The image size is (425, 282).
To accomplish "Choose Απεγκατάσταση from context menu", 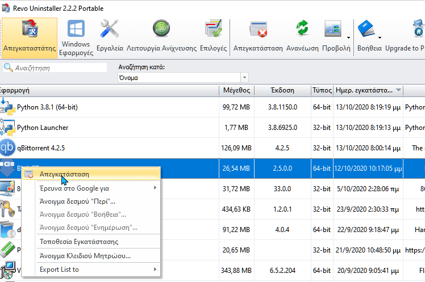I will [91, 174].
